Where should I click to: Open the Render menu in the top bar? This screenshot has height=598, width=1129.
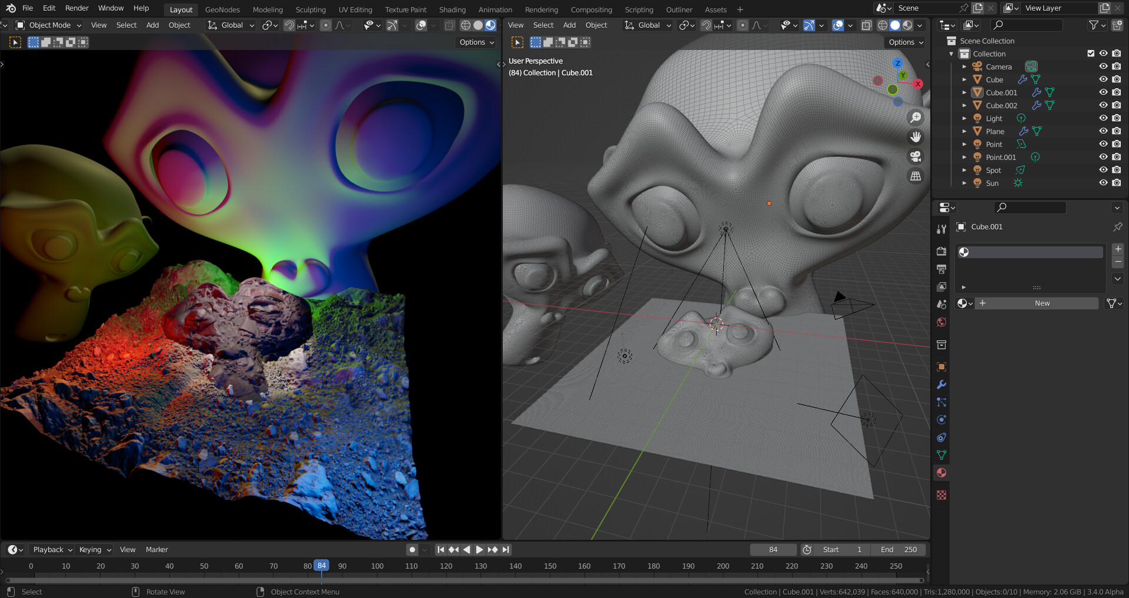76,8
